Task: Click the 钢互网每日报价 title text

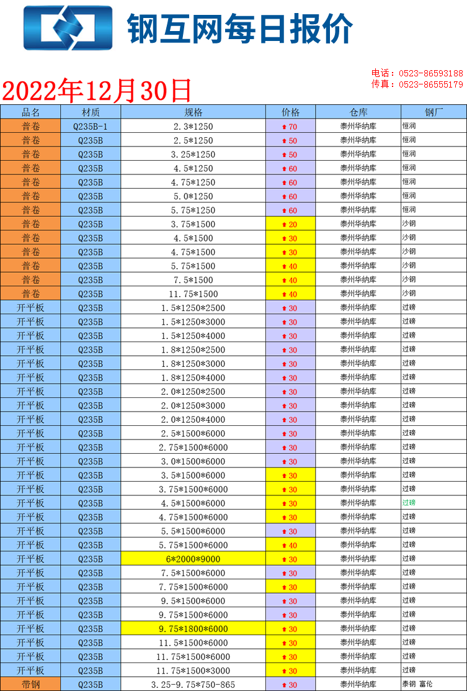Action: [x=240, y=28]
